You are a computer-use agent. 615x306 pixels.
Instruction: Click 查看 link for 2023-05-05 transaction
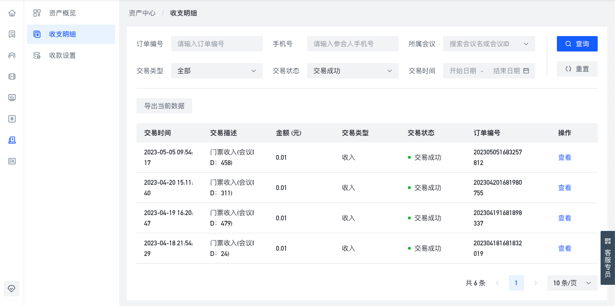565,157
